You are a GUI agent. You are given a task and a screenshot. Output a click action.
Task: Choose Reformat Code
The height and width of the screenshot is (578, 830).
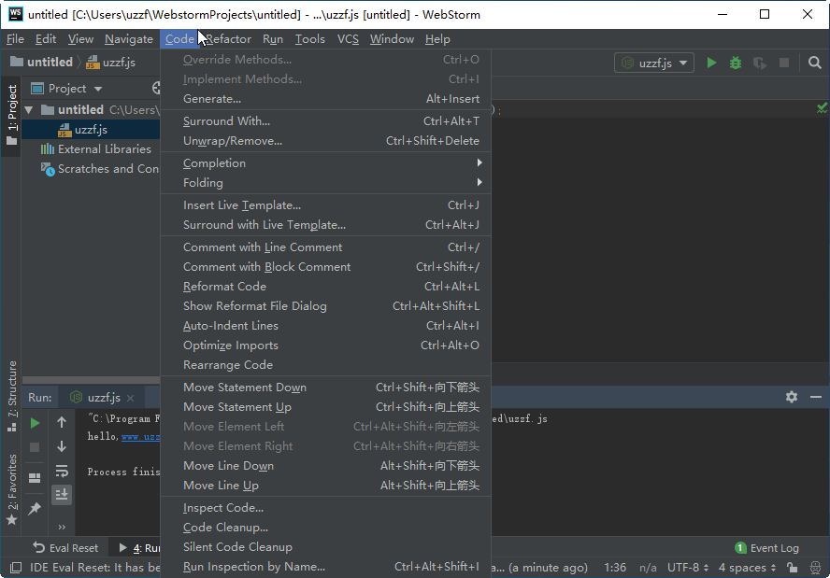[325, 286]
